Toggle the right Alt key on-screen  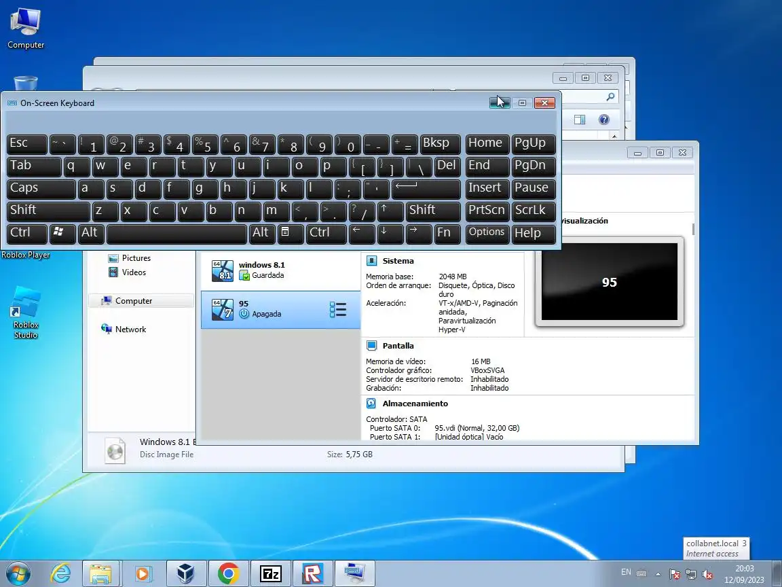pyautogui.click(x=262, y=233)
